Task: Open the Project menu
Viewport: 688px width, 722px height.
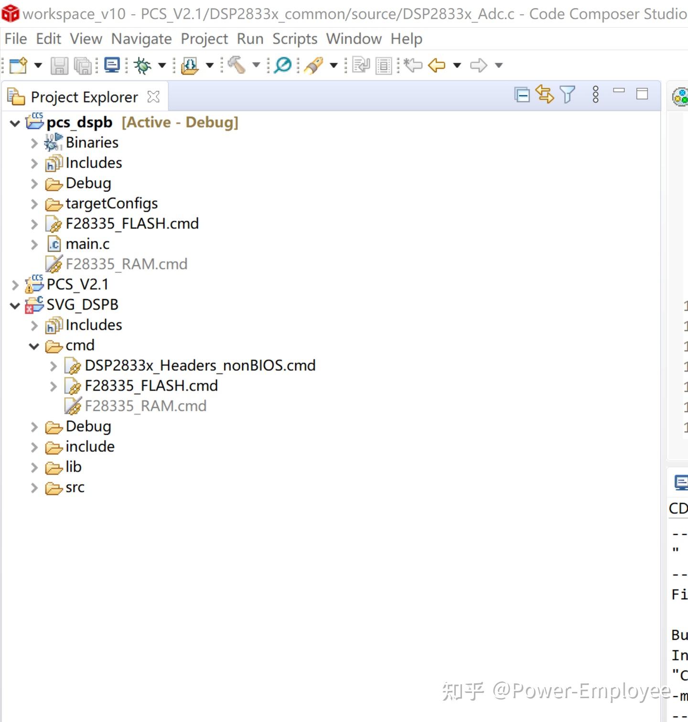Action: tap(204, 39)
